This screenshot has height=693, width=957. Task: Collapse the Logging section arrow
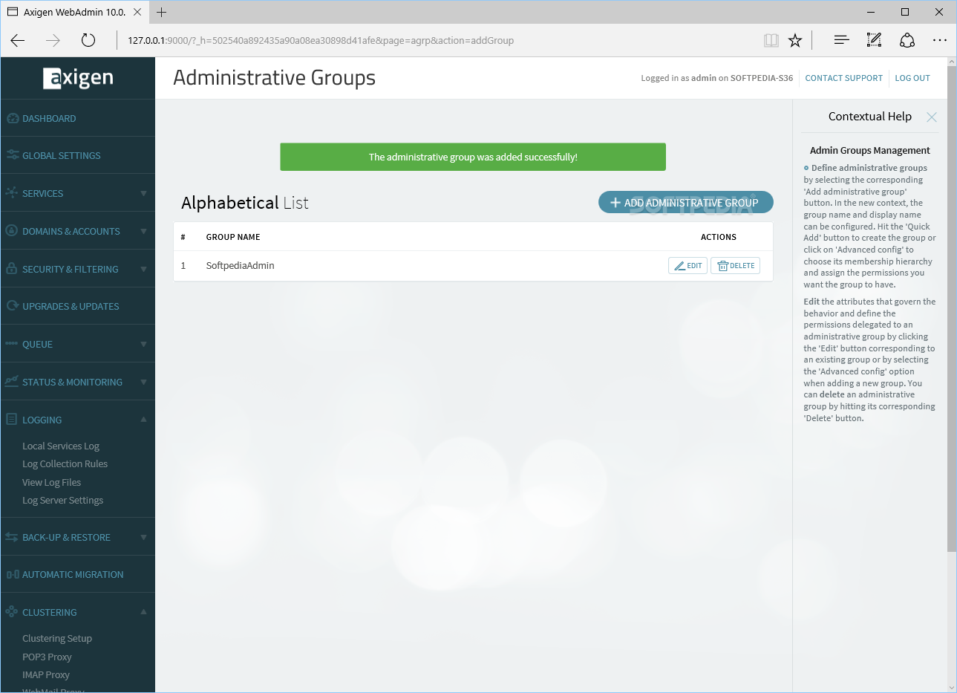143,420
